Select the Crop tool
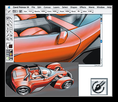Image resolution: width=118 pixels, height=102 pixels. coord(8,25)
